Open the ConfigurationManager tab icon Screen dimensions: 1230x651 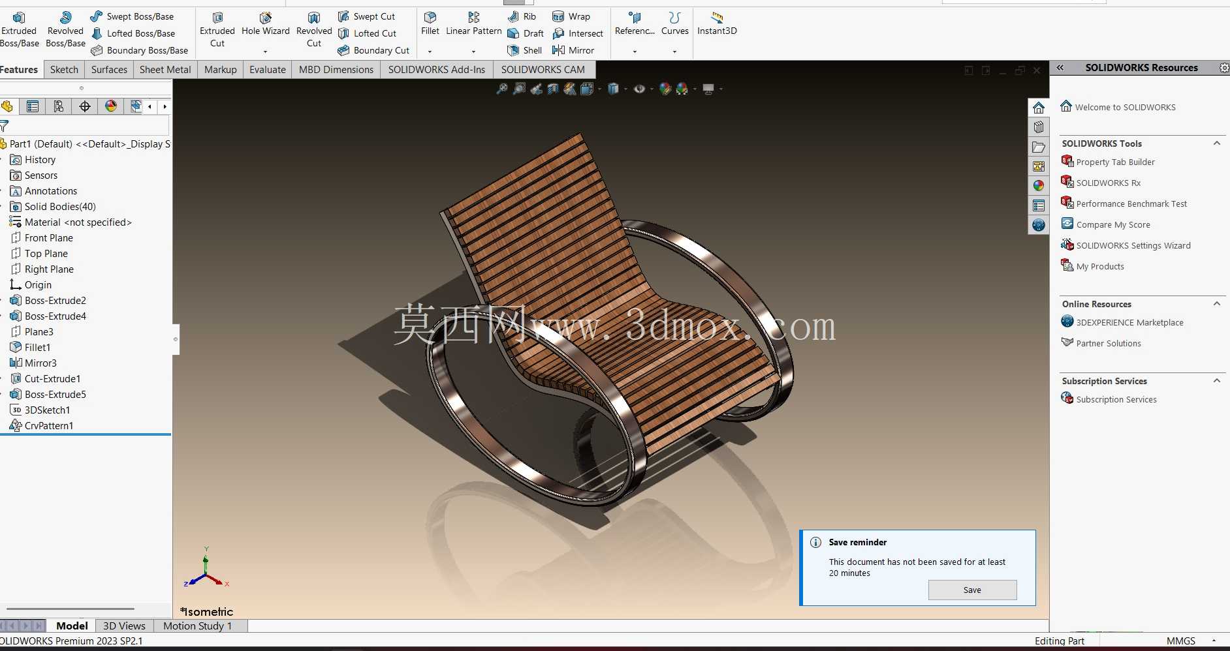(59, 106)
